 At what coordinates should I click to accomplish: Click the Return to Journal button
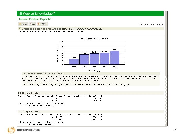tap(42, 24)
